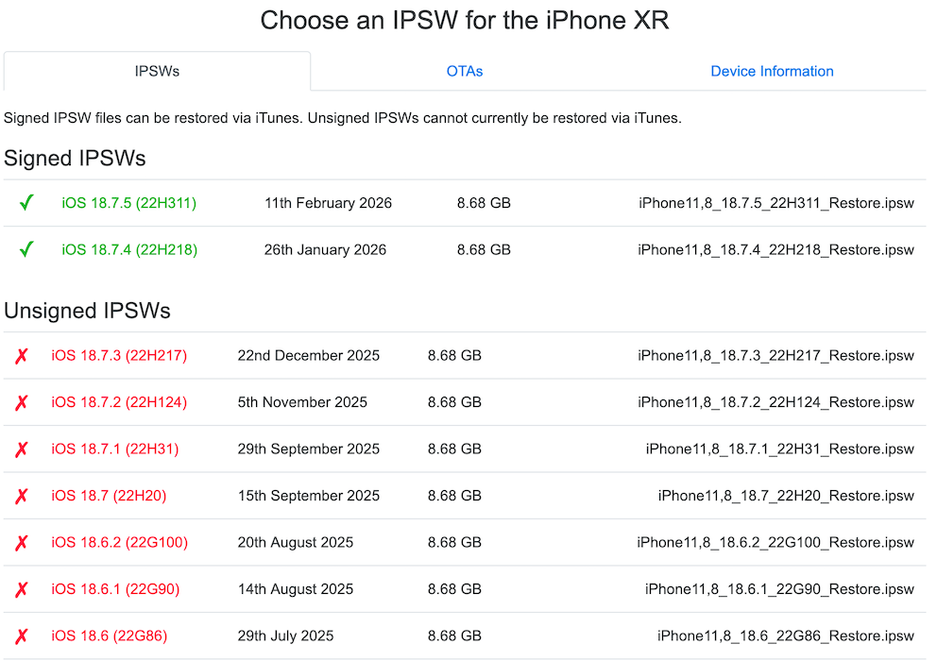Click the iPhone11,8_18.7.5_22H311_Restore.ipsw filename
Viewport: 937px width, 661px height.
[x=775, y=203]
